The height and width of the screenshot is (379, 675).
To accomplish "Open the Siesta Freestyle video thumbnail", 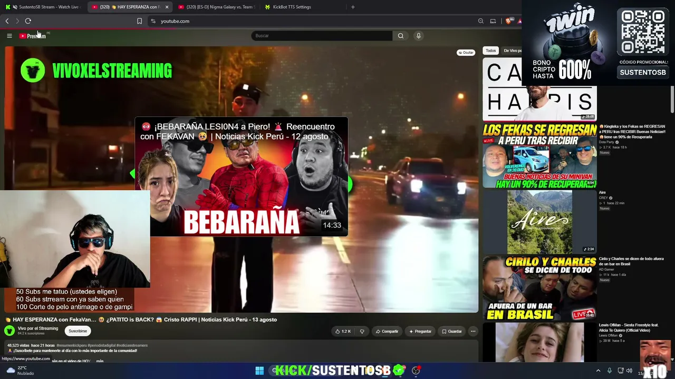I will coord(539,342).
